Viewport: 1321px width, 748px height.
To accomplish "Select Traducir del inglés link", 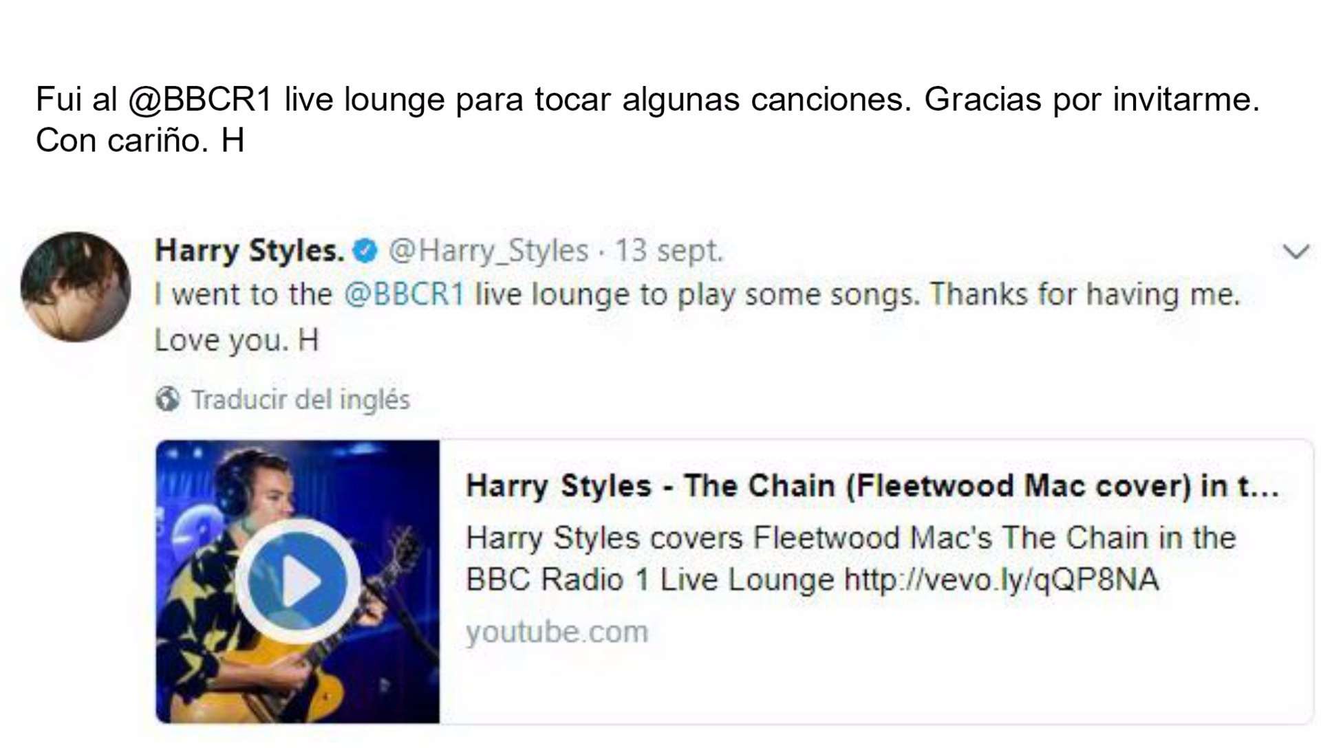I will (301, 399).
